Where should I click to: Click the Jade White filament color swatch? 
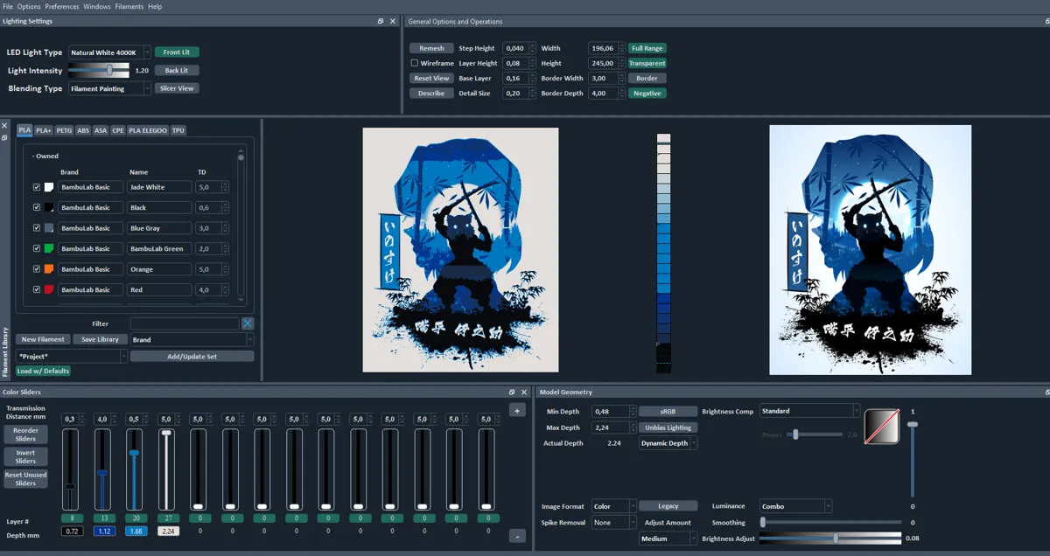(49, 187)
